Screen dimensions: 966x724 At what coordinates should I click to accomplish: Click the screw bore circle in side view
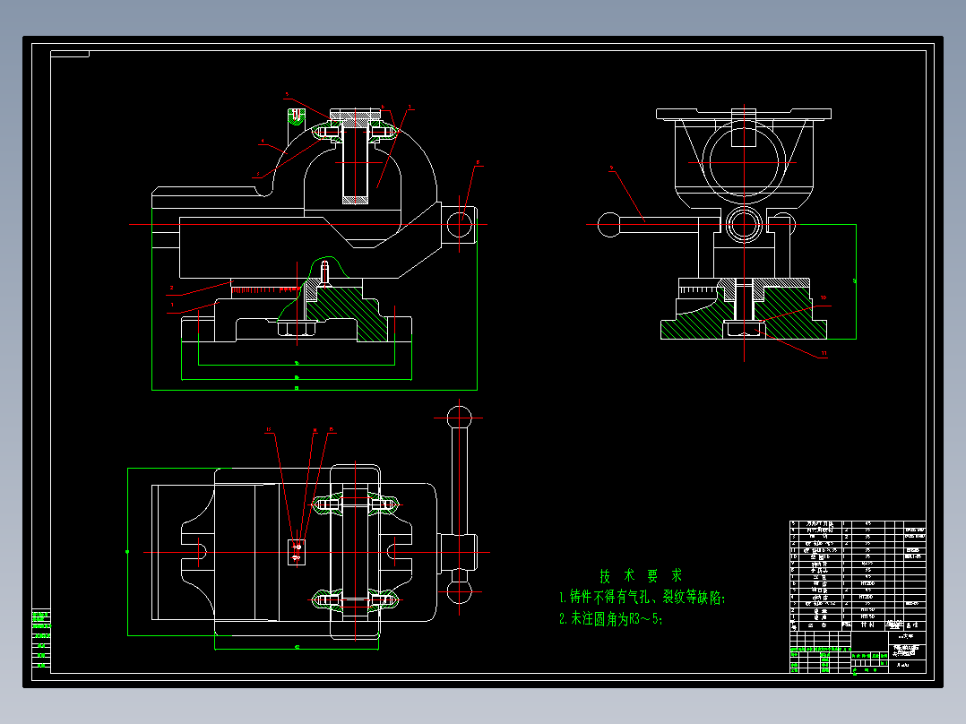point(744,224)
